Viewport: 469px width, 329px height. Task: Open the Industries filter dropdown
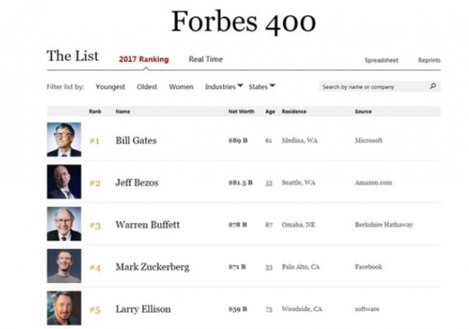tap(224, 86)
